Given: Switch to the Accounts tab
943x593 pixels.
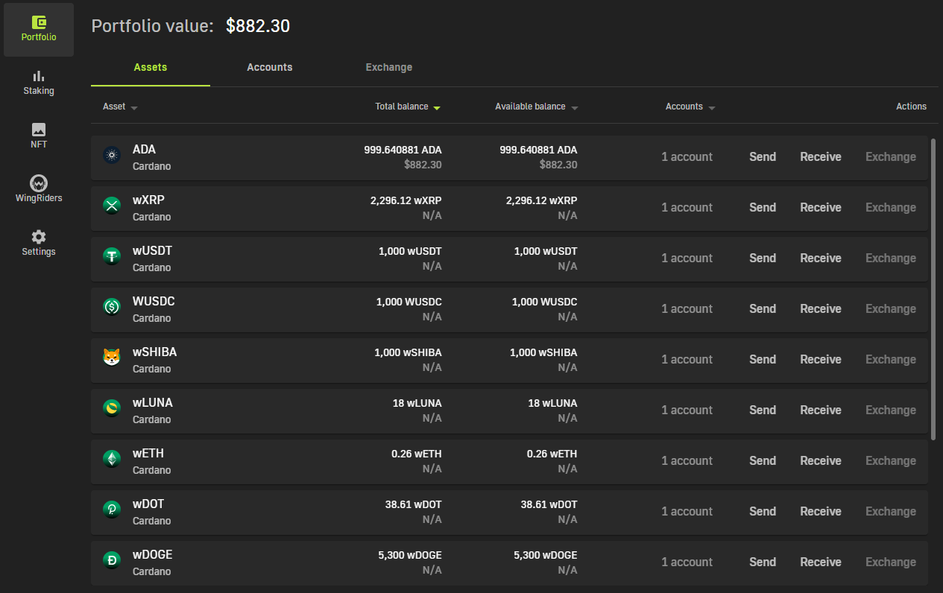Looking at the screenshot, I should (270, 67).
